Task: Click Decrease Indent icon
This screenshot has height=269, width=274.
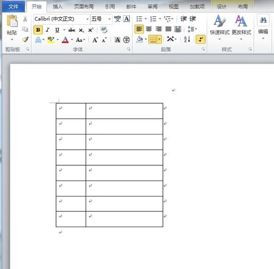Action: 184,19
